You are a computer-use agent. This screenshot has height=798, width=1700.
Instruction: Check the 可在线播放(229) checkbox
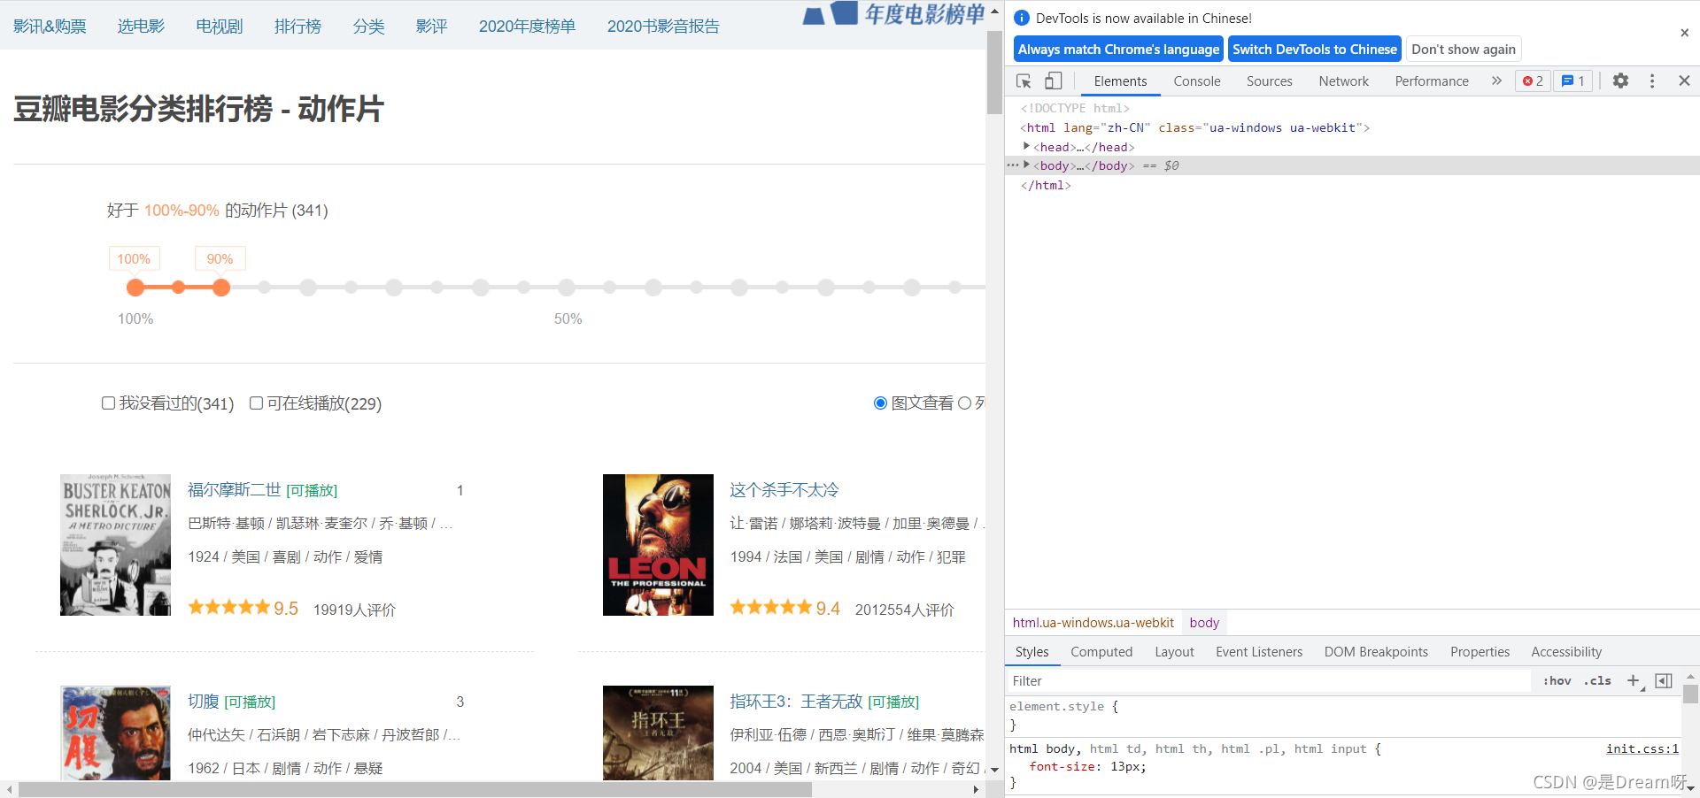[x=256, y=403]
